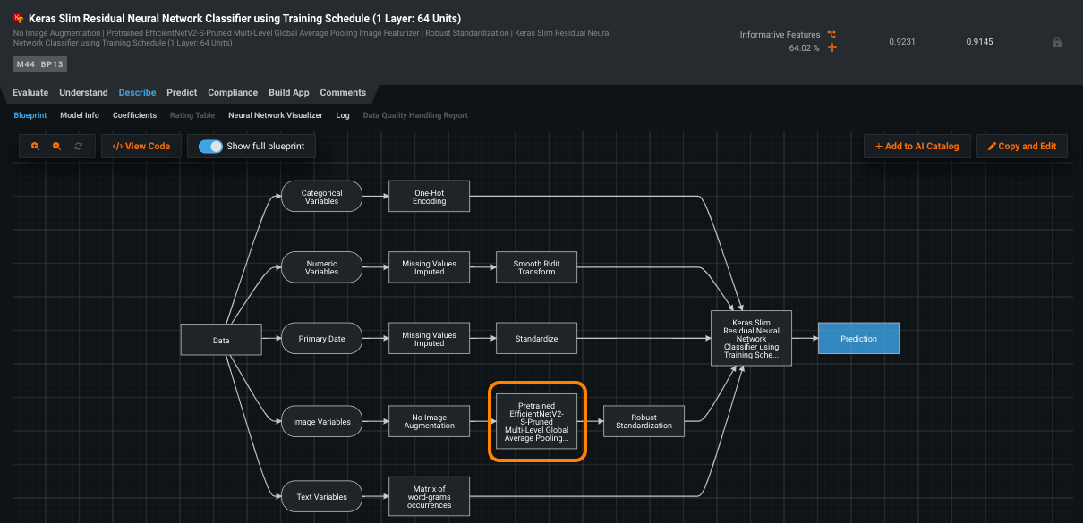Click the lock icon in header

click(1056, 42)
